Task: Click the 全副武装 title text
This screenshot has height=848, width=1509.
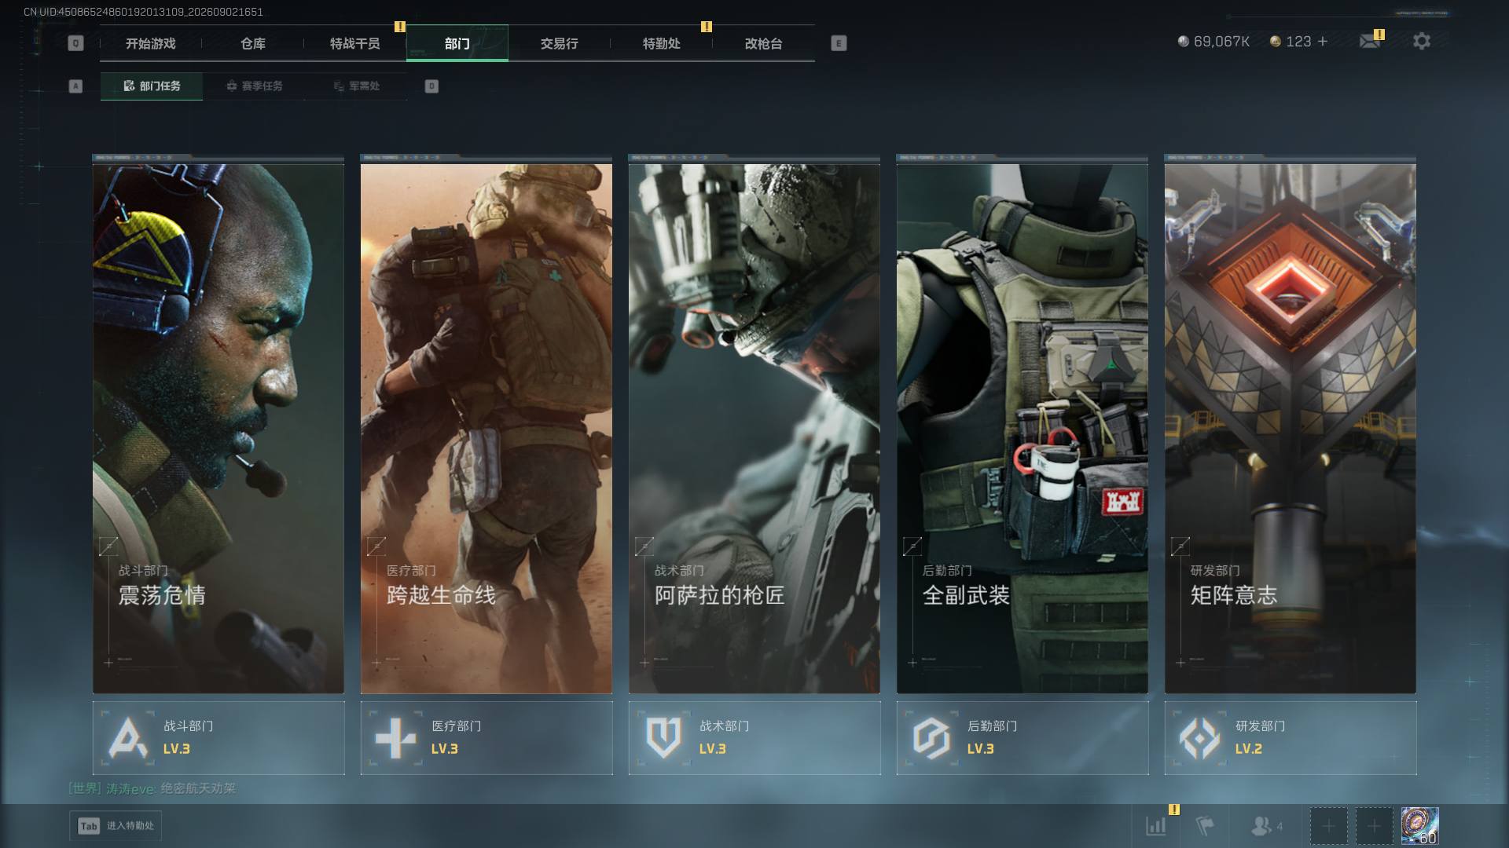Action: (x=966, y=595)
